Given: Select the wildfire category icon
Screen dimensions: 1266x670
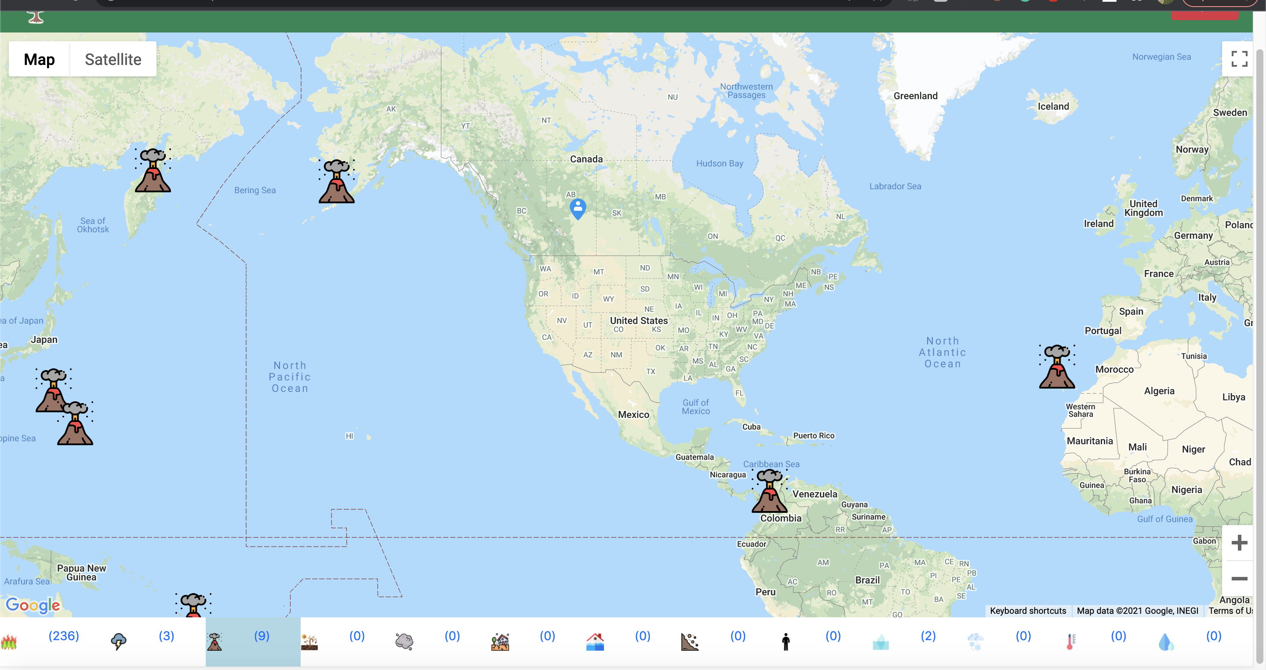Looking at the screenshot, I should tap(9, 641).
